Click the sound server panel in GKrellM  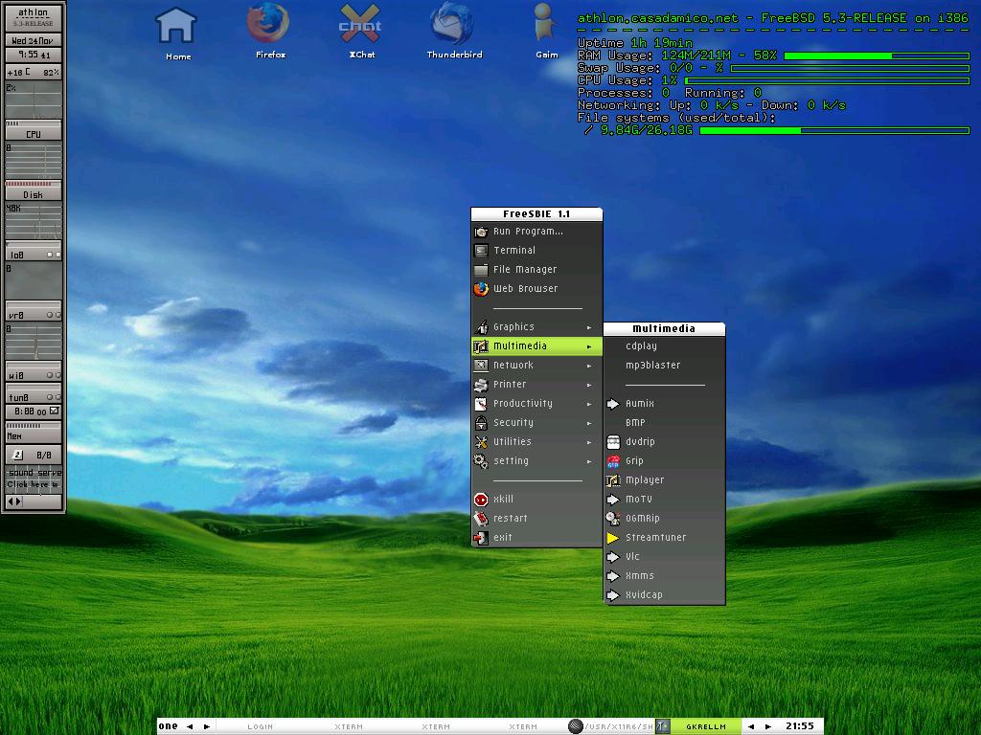click(34, 479)
